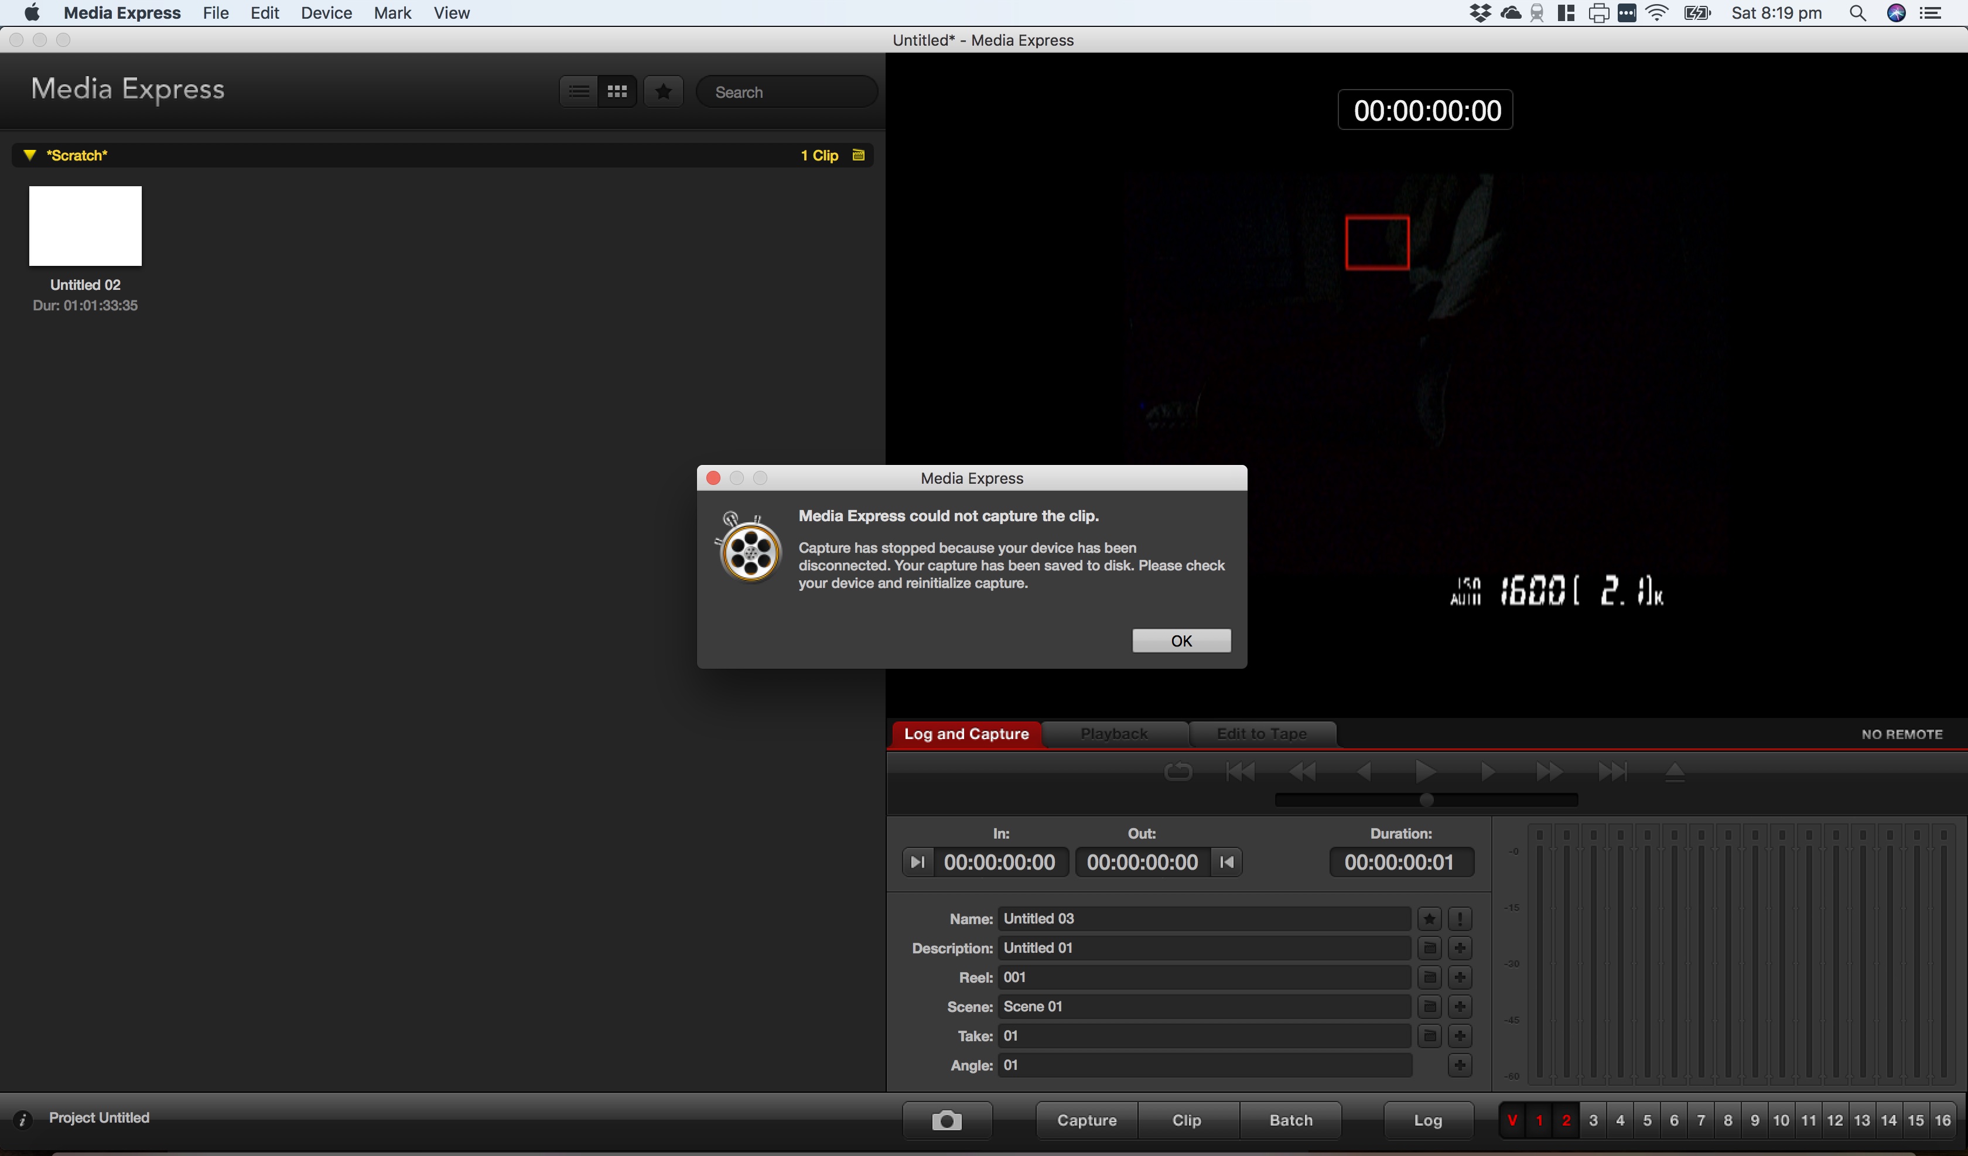The image size is (1968, 1156).
Task: Increment the Angle with plus icon
Action: (x=1460, y=1065)
